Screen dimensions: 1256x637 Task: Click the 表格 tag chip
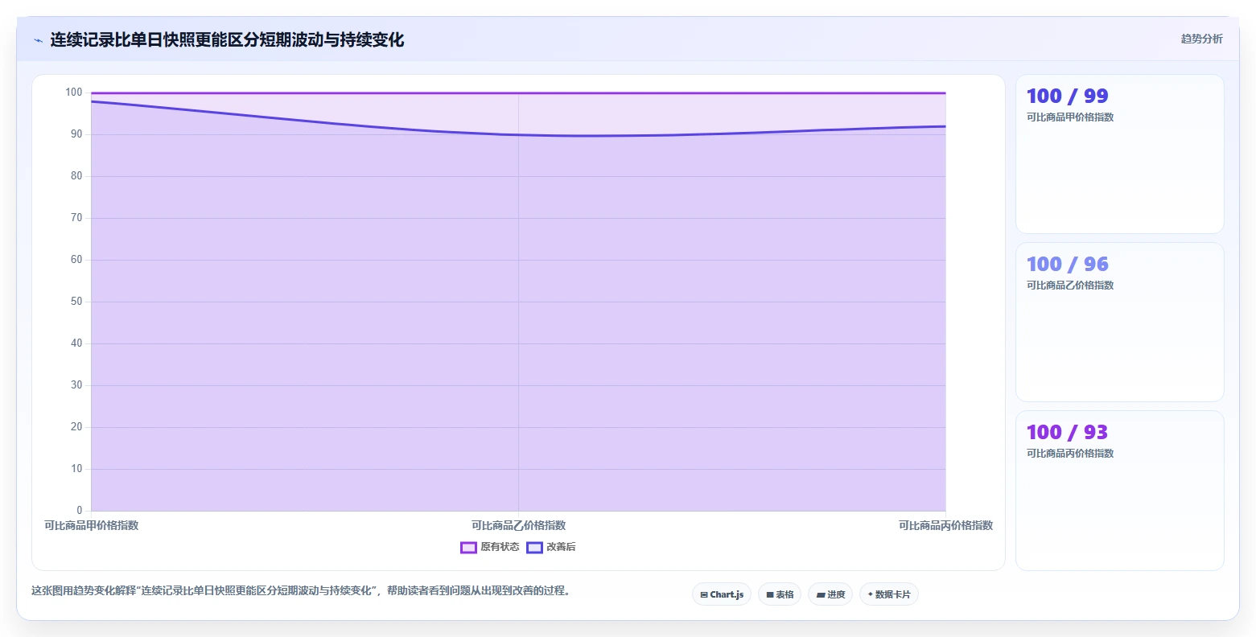click(780, 594)
